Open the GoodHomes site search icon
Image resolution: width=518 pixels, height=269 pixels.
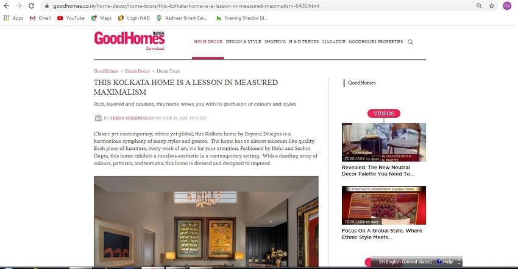pyautogui.click(x=410, y=42)
